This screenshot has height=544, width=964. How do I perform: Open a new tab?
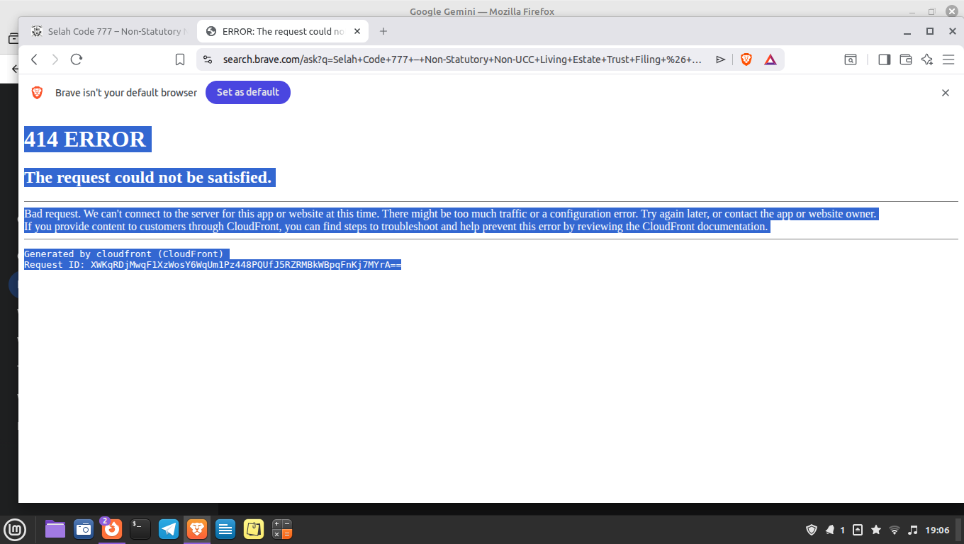(383, 31)
